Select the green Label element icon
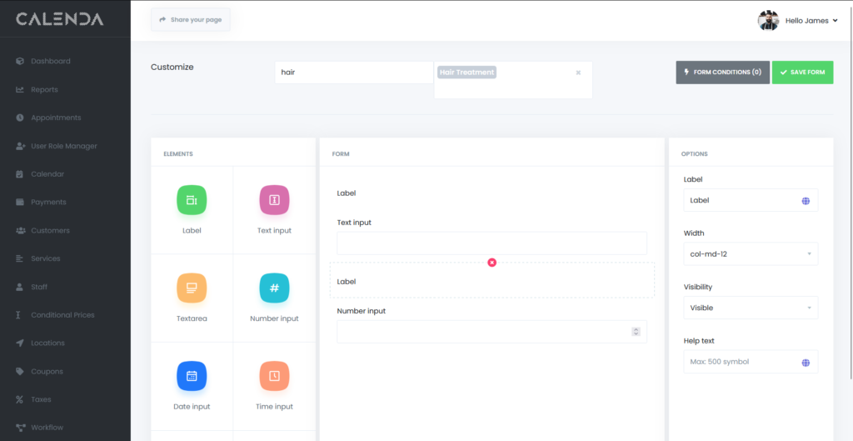This screenshot has width=853, height=441. 192,200
